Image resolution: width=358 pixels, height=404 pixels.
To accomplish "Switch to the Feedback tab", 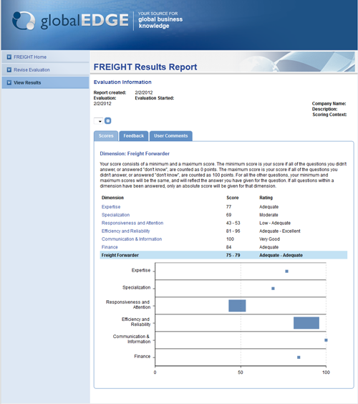I will [x=134, y=136].
